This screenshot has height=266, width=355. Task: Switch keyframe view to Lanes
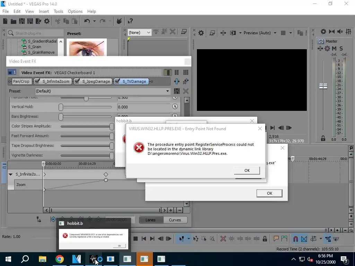click(x=150, y=220)
